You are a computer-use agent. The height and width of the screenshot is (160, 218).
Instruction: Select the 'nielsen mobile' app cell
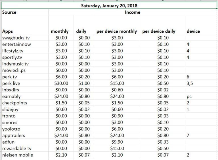[x=18, y=155]
